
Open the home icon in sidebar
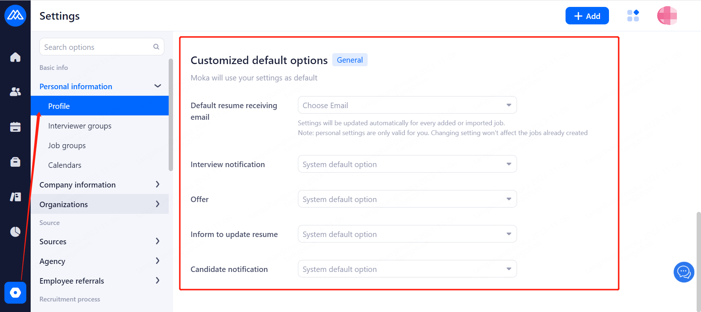[15, 57]
